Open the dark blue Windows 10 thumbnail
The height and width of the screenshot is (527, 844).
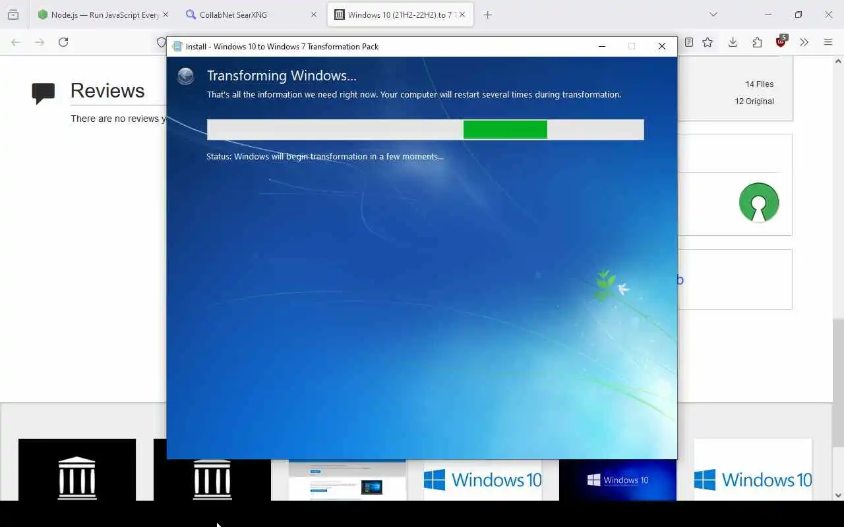point(618,480)
